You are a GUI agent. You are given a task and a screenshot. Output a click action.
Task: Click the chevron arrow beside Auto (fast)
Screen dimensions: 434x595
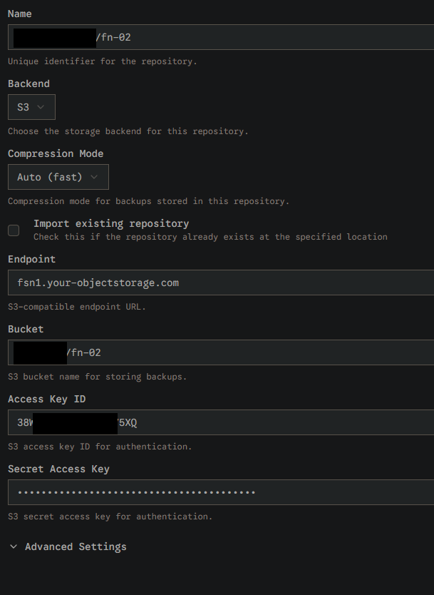click(95, 177)
